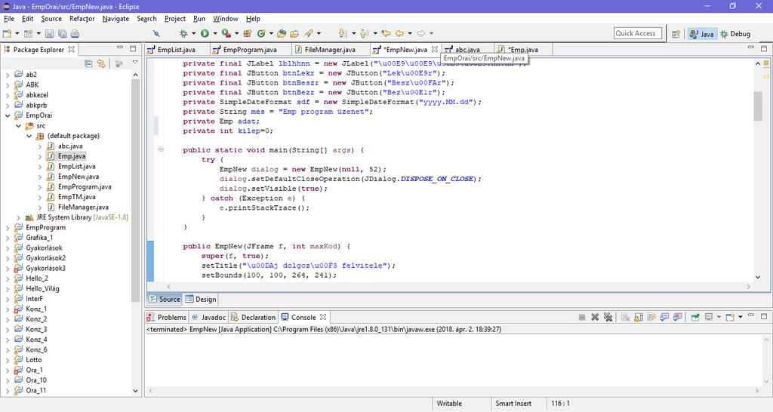Select abc.java in Package Explorer
This screenshot has width=773, height=412.
[70, 146]
